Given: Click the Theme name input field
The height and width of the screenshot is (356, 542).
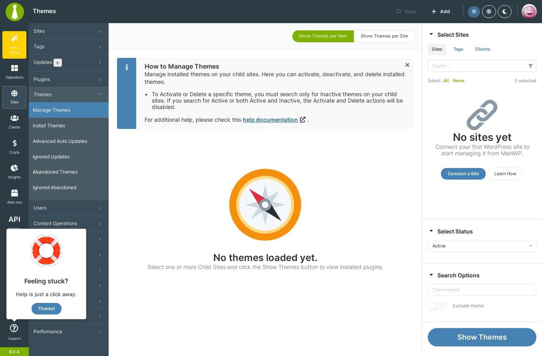Looking at the screenshot, I should point(482,290).
